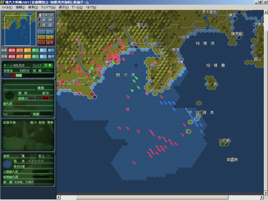Image resolution: width=268 pixels, height=201 pixels.
Task: Select the GRE faction indicator
Action: (19, 75)
